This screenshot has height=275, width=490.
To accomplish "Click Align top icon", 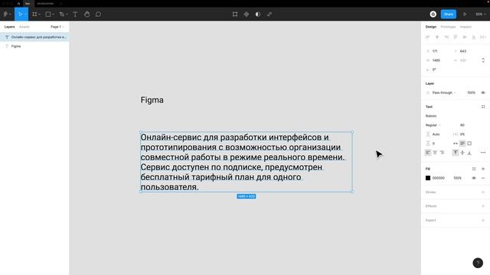I will click(456, 37).
